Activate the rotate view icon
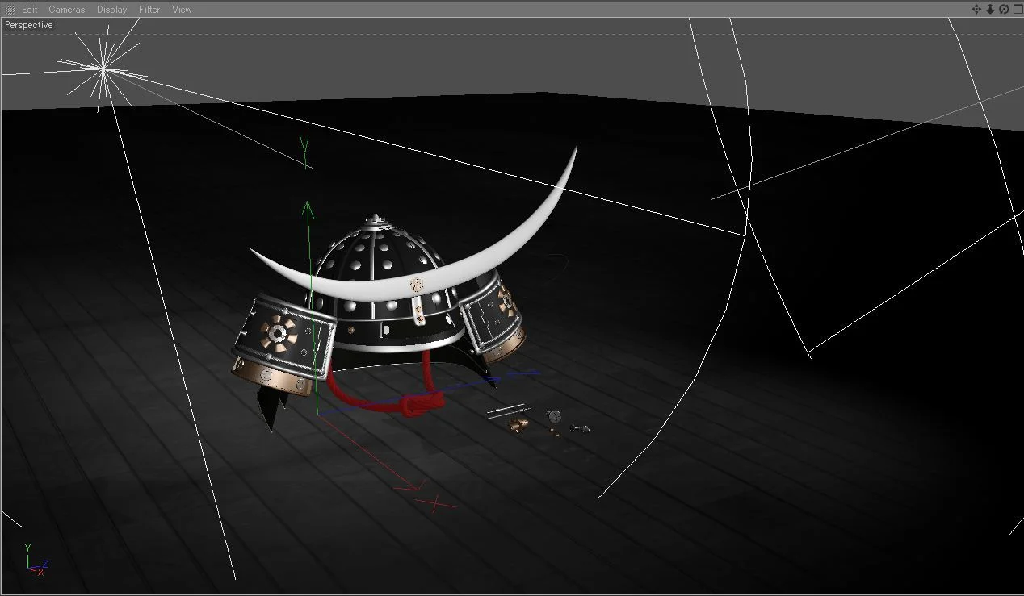This screenshot has width=1024, height=596. tap(1002, 9)
